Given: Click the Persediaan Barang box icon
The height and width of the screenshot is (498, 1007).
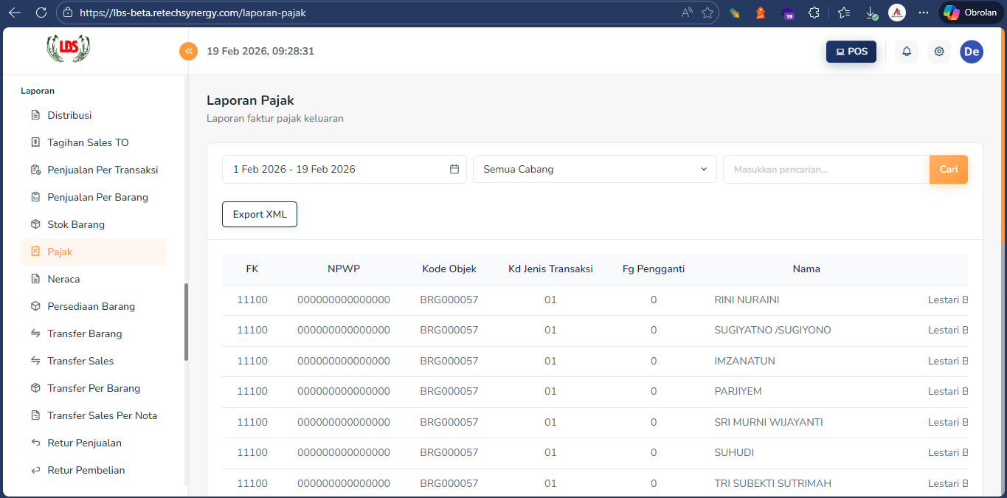Looking at the screenshot, I should pos(35,306).
